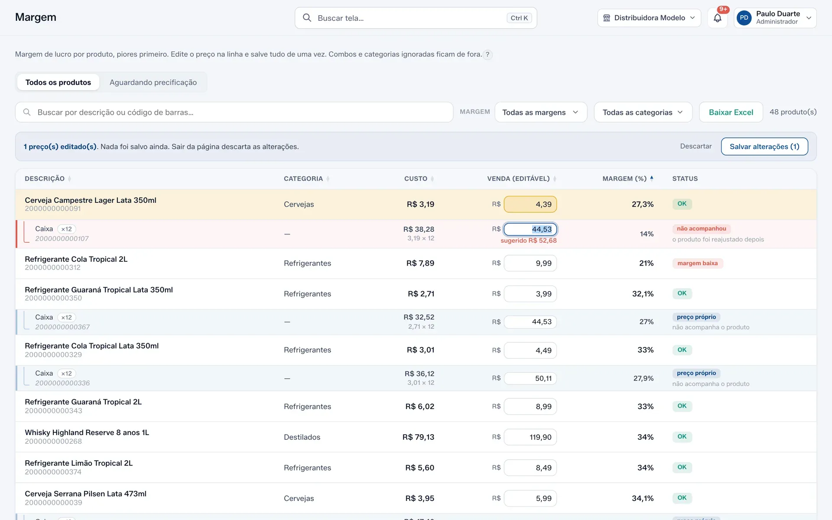The height and width of the screenshot is (520, 832).
Task: Open Todas as margens filter
Action: (540, 112)
